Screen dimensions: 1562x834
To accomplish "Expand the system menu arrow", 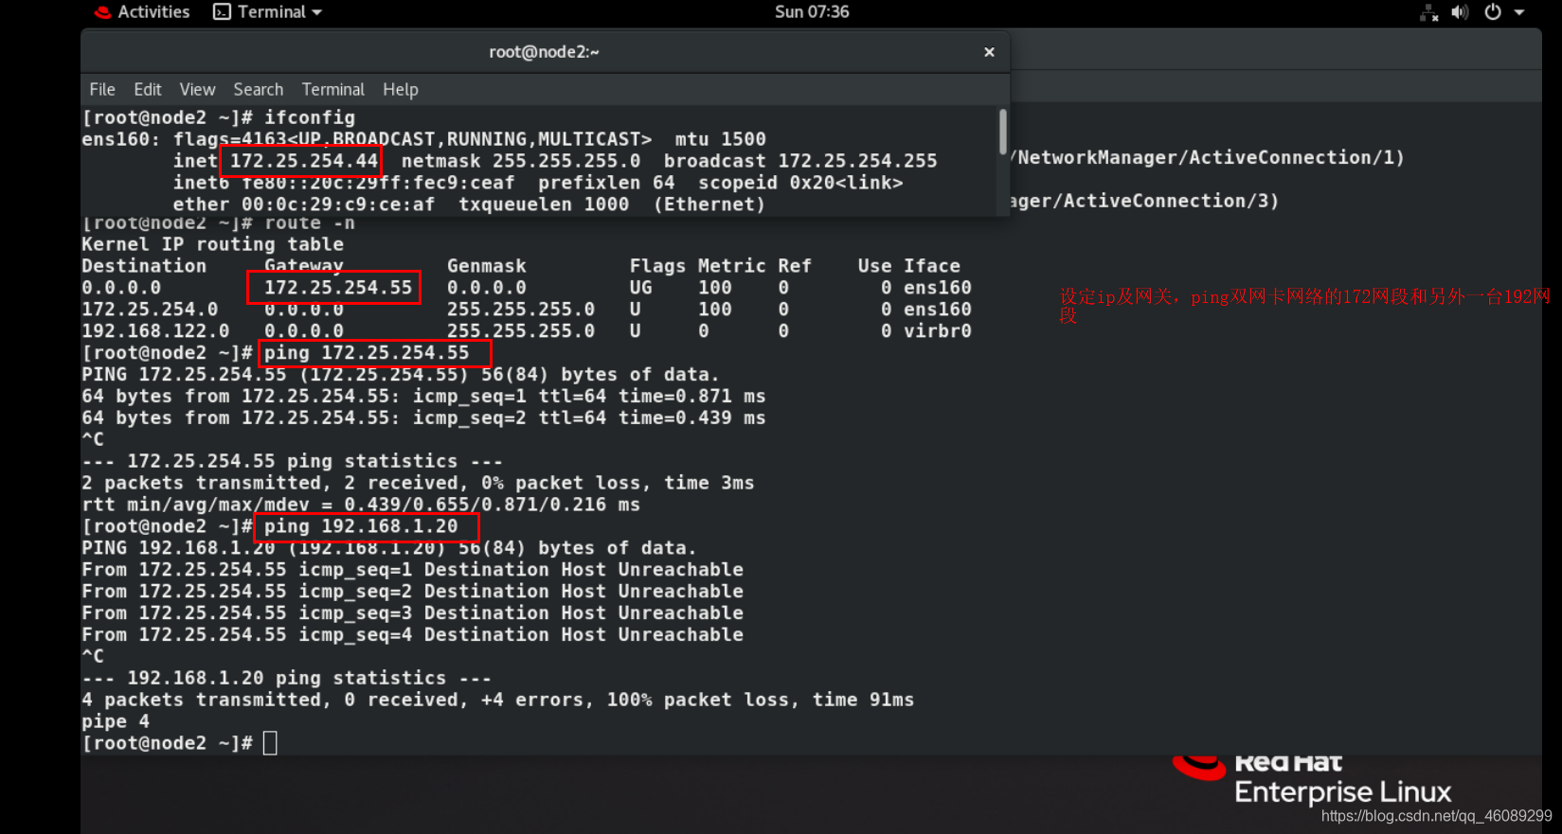I will 1519,12.
